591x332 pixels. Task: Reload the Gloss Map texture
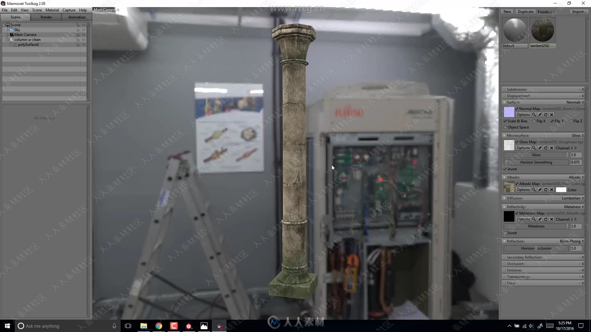[546, 148]
